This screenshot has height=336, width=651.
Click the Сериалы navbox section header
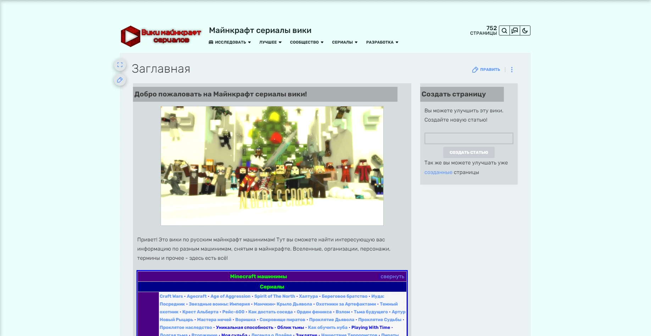[272, 287]
